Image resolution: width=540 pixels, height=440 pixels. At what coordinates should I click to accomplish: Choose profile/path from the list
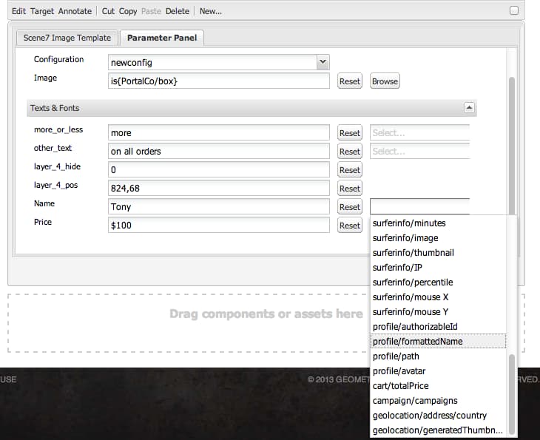(438, 356)
